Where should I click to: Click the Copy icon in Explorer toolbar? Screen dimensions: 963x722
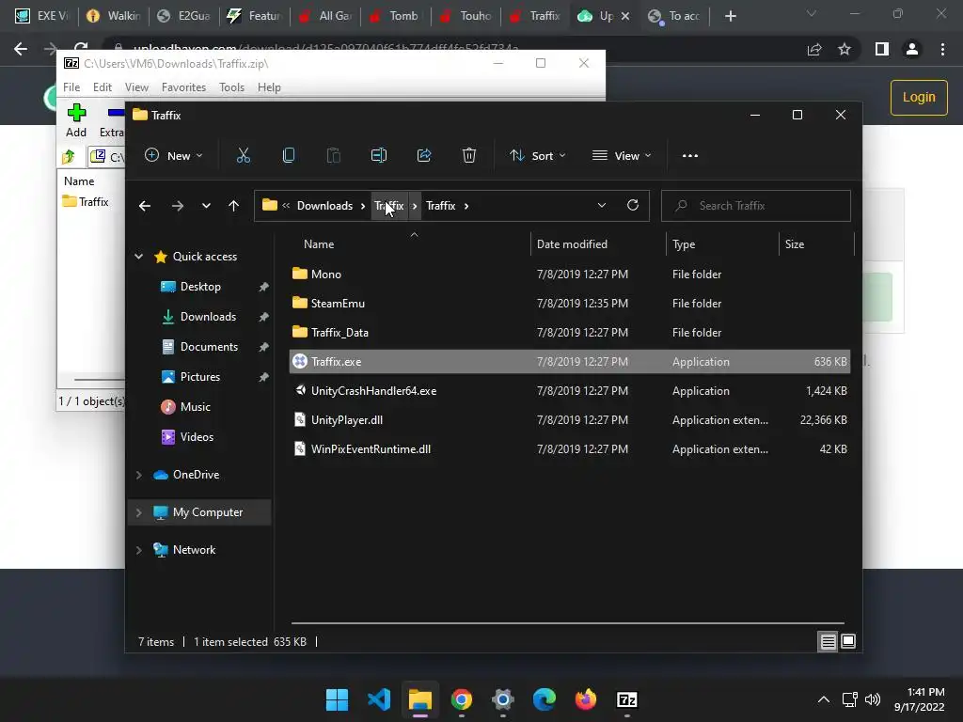(x=288, y=156)
